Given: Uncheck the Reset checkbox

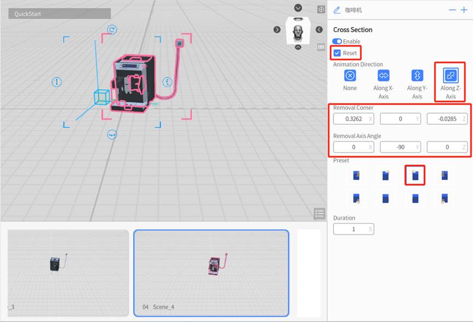Looking at the screenshot, I should click(337, 53).
